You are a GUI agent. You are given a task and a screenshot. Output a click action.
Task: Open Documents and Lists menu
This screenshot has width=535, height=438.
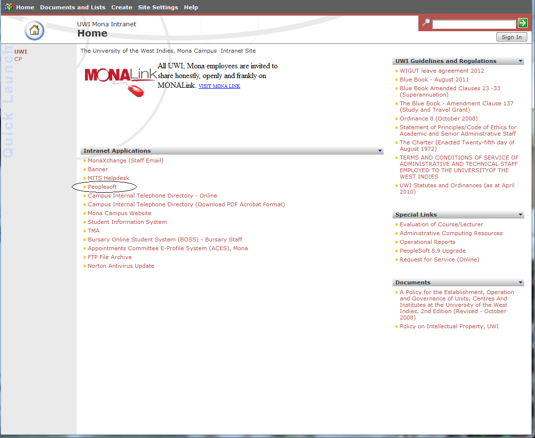click(x=73, y=7)
